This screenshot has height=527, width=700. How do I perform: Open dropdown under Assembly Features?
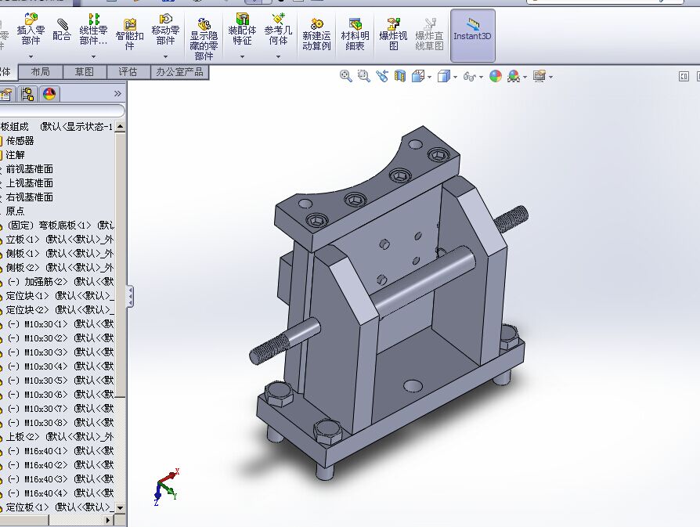[x=242, y=56]
